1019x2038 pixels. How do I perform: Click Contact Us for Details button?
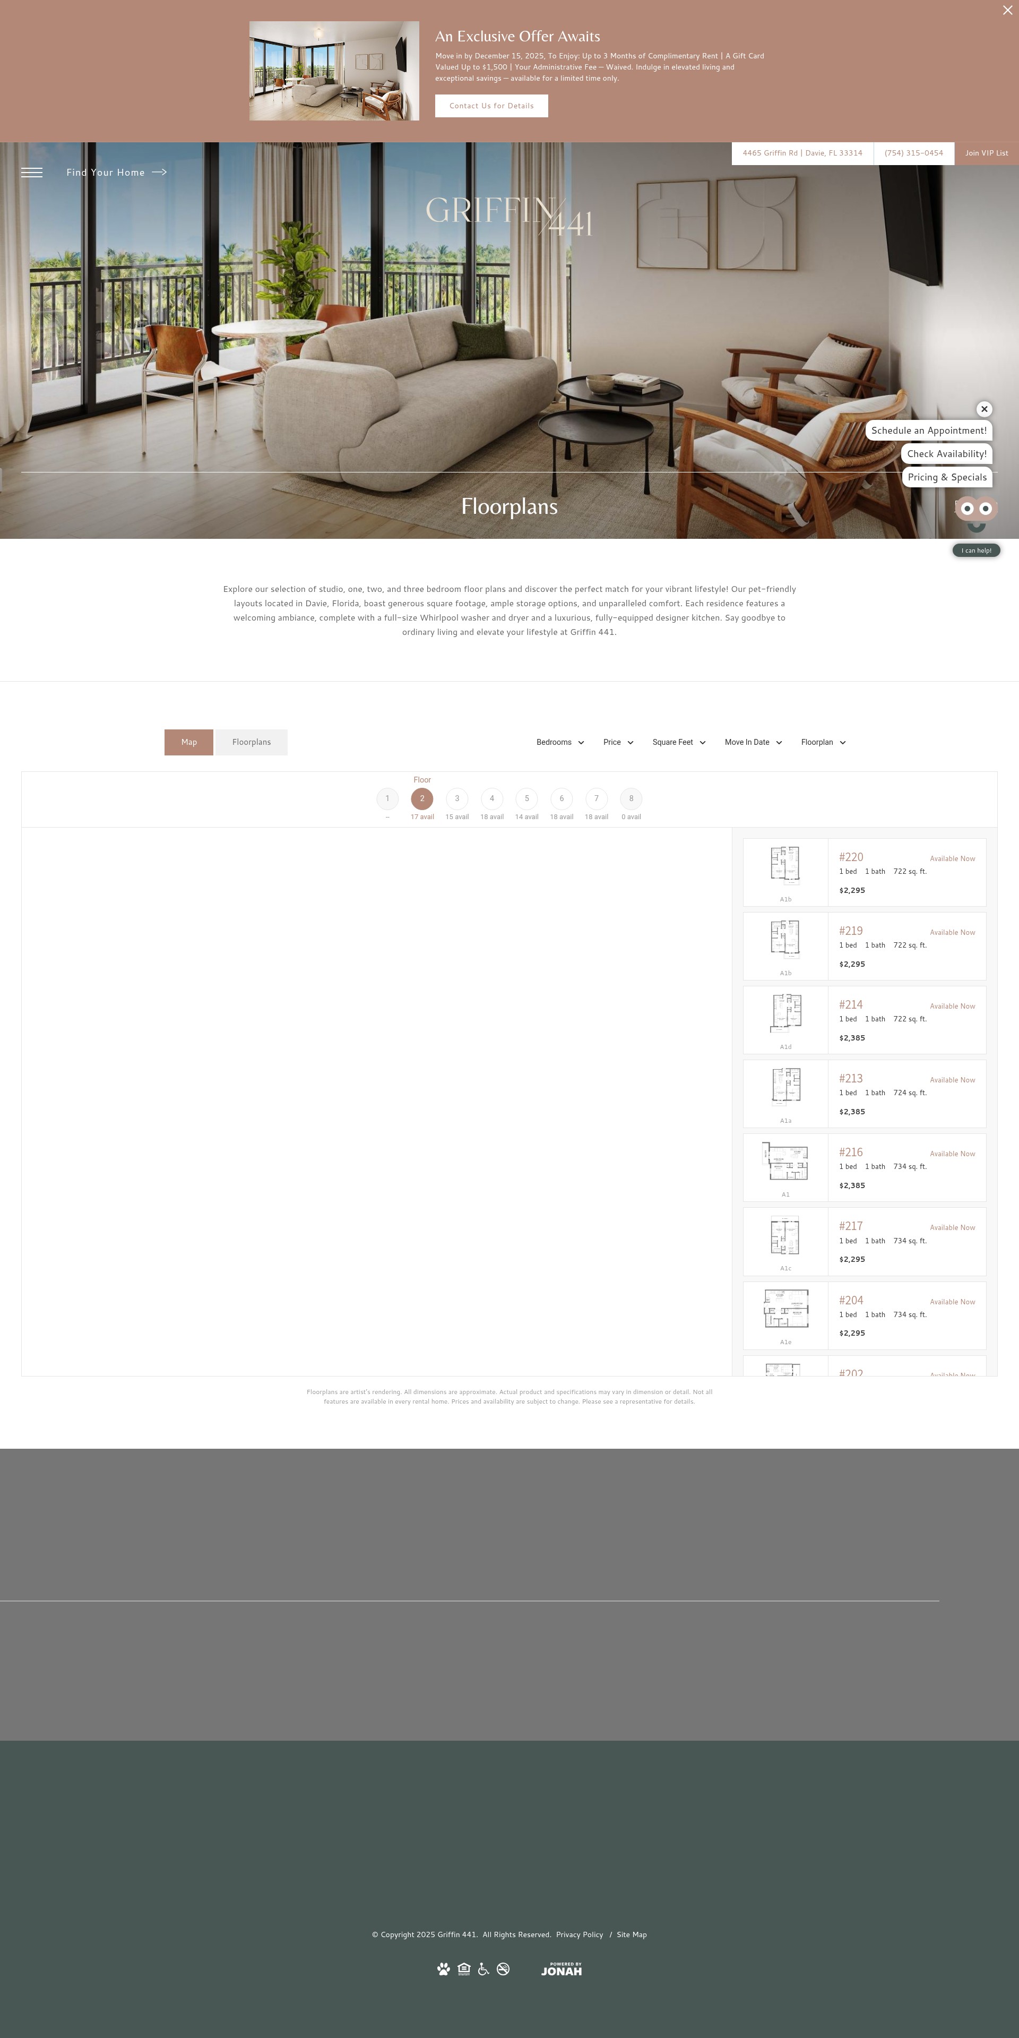click(x=491, y=106)
